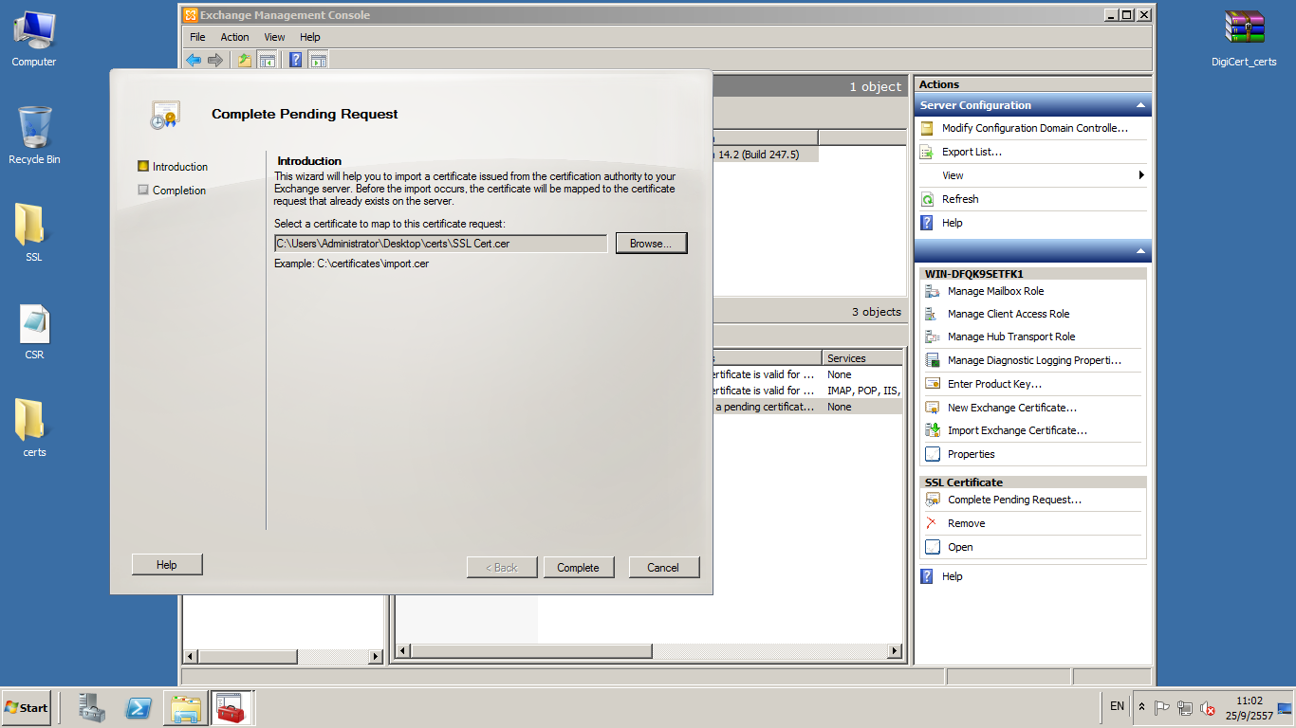The image size is (1296, 728).
Task: Select Remove in SSL Certificate actions
Action: coord(966,523)
